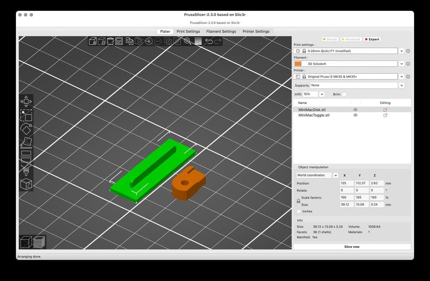Click the Arrange objects icon

point(119,42)
